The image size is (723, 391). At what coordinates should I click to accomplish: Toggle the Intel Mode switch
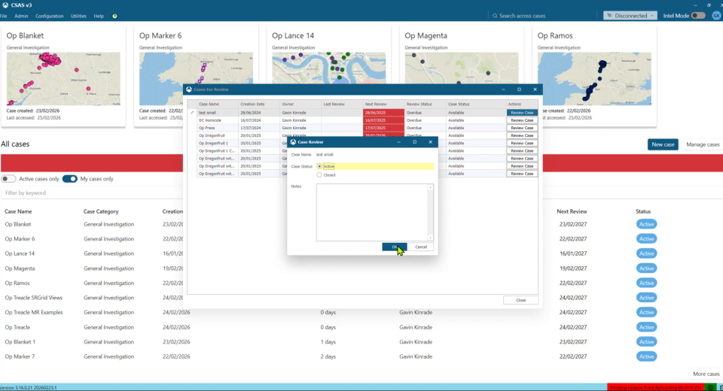(698, 16)
